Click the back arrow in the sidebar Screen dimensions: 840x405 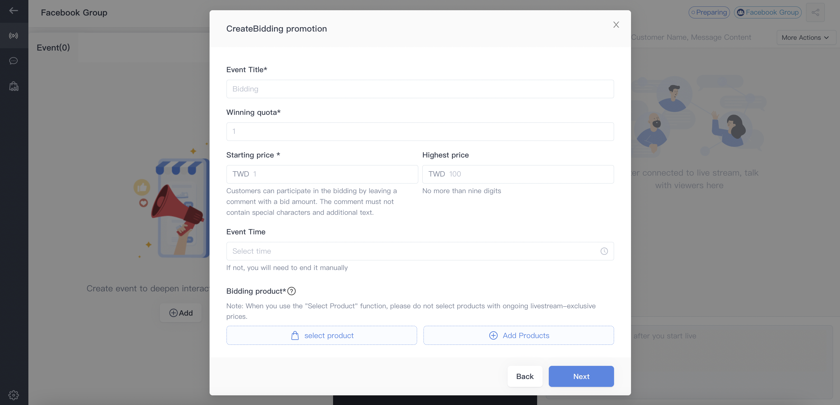point(13,11)
